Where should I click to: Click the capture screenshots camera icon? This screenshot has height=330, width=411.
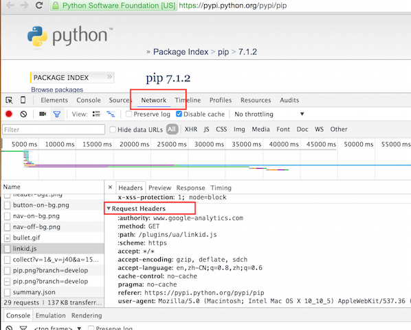click(43, 114)
